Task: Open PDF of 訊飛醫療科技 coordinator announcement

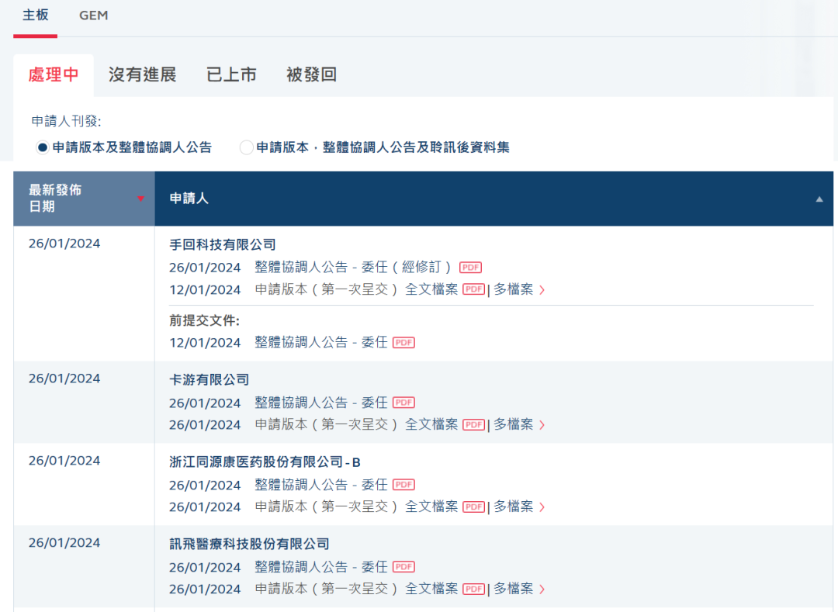Action: pos(403,567)
